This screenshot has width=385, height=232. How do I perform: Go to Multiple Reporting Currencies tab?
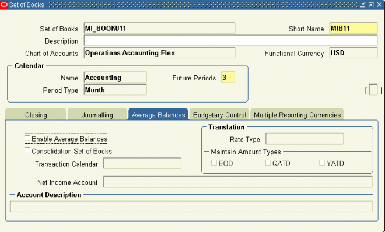click(x=297, y=114)
